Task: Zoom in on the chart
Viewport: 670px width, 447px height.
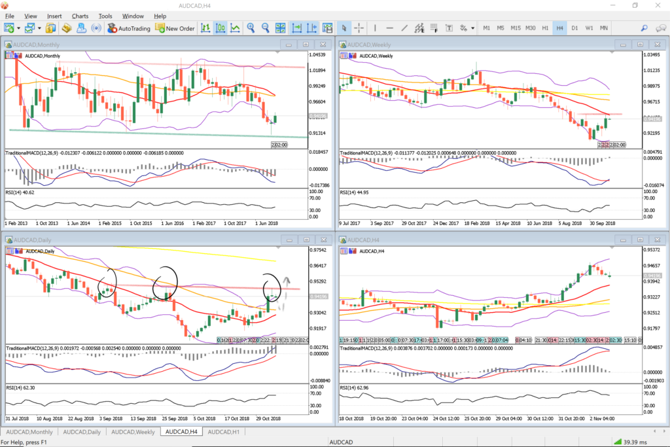Action: click(251, 28)
